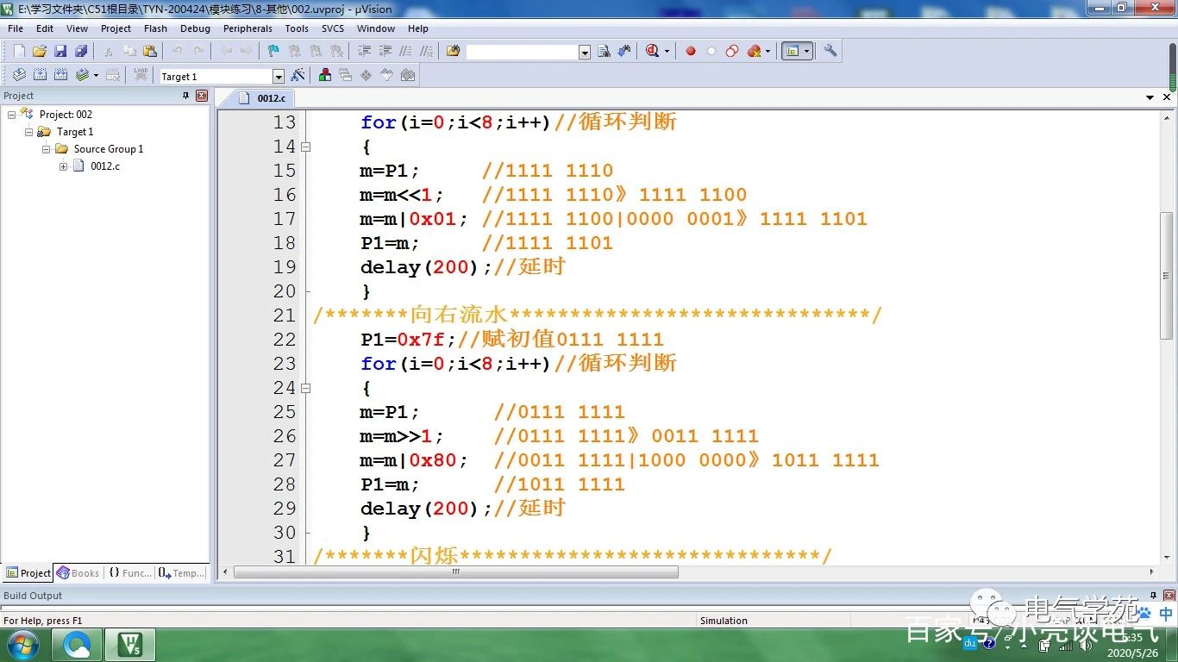Switch to the Templates panel tab
Image resolution: width=1178 pixels, height=662 pixels.
(182, 573)
